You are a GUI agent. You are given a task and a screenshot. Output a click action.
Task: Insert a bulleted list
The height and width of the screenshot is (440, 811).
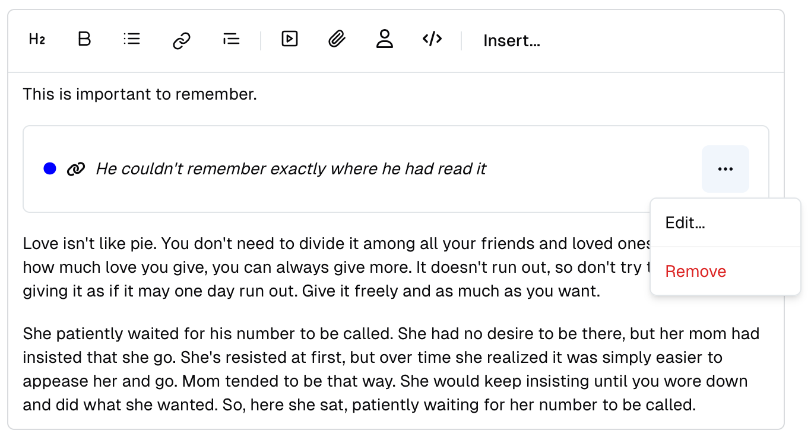pos(132,40)
